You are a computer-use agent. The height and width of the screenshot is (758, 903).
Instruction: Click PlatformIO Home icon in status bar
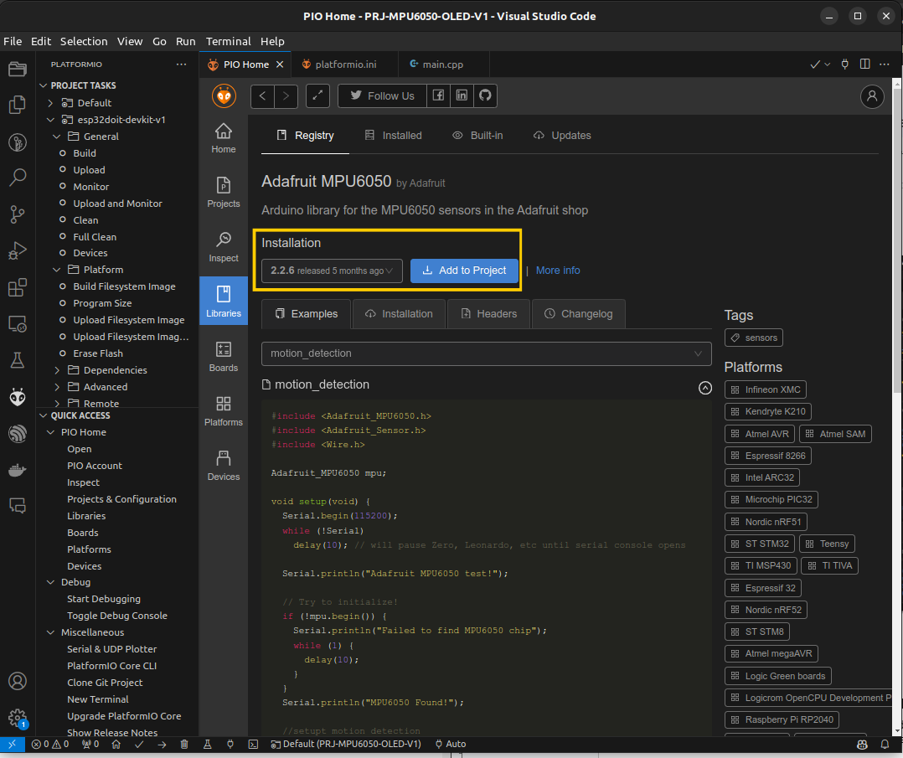116,744
